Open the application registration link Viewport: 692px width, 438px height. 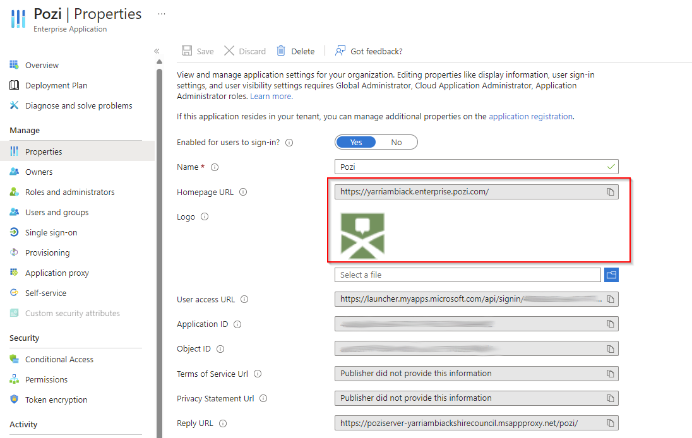[x=530, y=116]
